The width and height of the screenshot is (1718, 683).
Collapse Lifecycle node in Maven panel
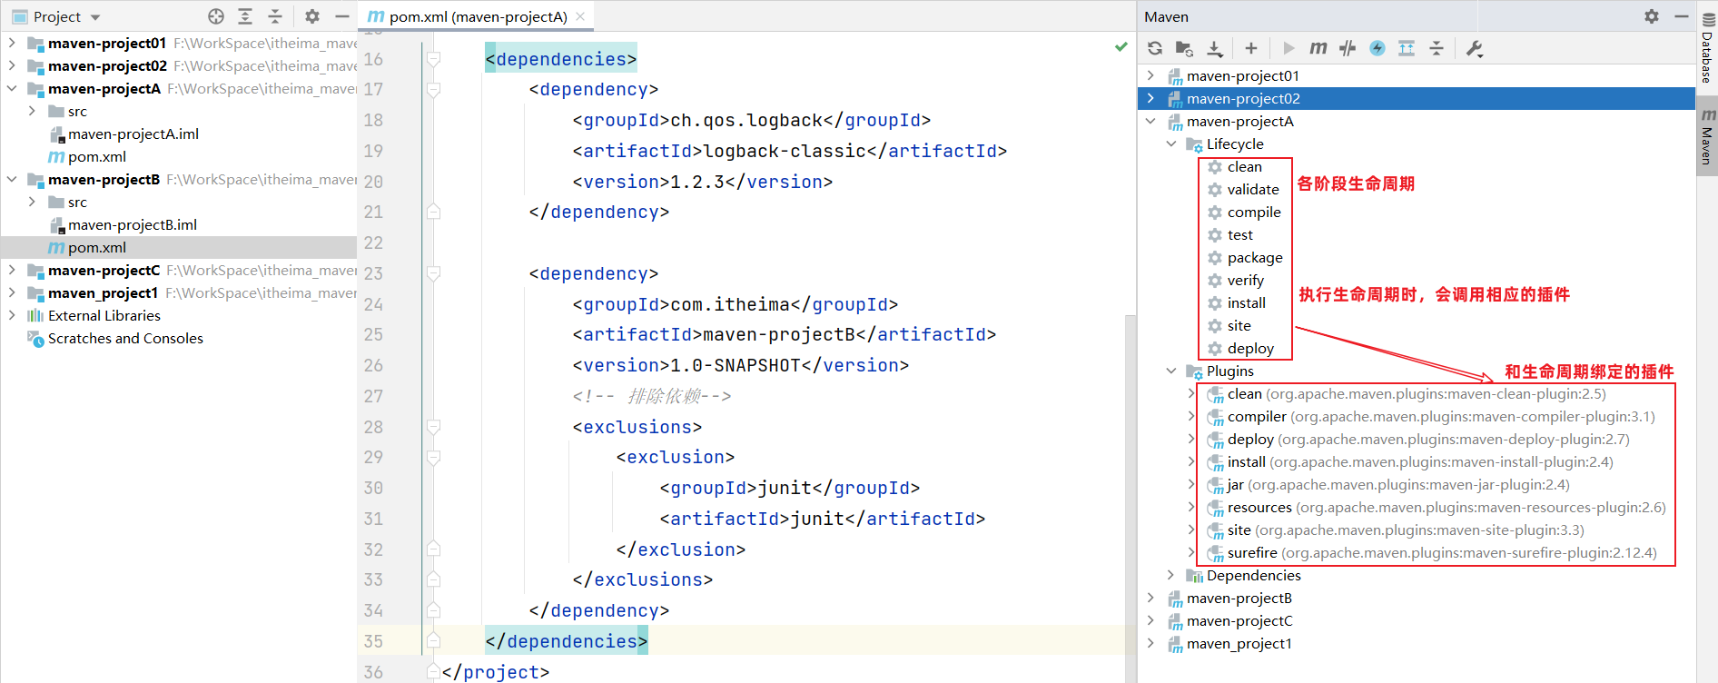click(1171, 144)
